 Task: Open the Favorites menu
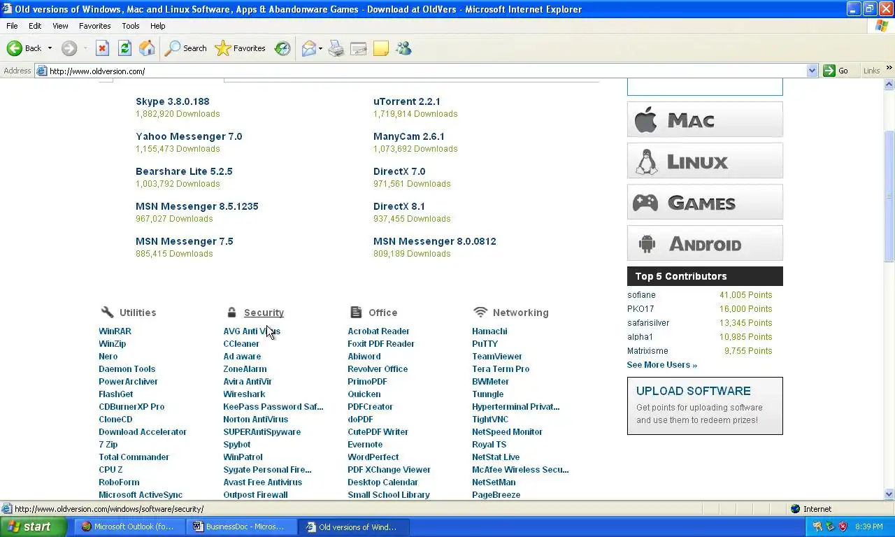point(95,26)
